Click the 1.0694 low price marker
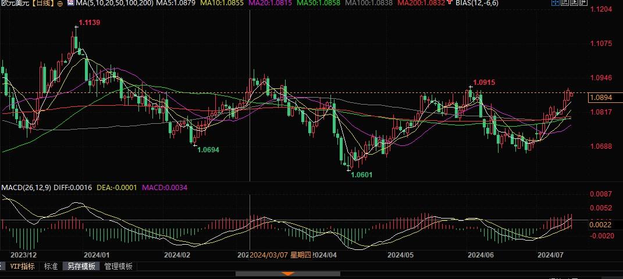This screenshot has width=623, height=279. coord(208,149)
